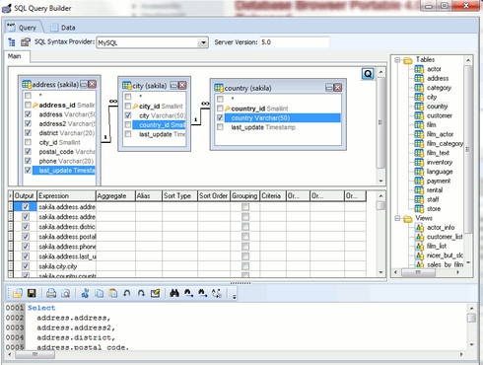
Task: Undo last edit in SQL editor
Action: (x=127, y=293)
